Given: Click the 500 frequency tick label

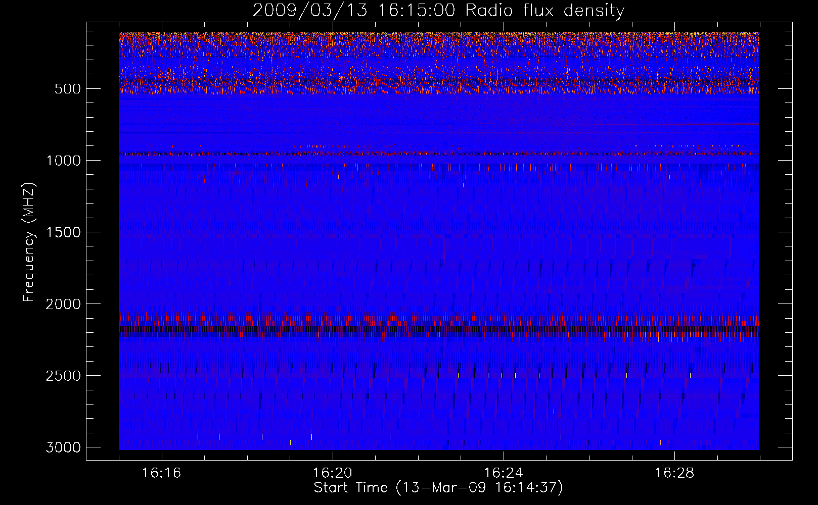Looking at the screenshot, I should (68, 89).
